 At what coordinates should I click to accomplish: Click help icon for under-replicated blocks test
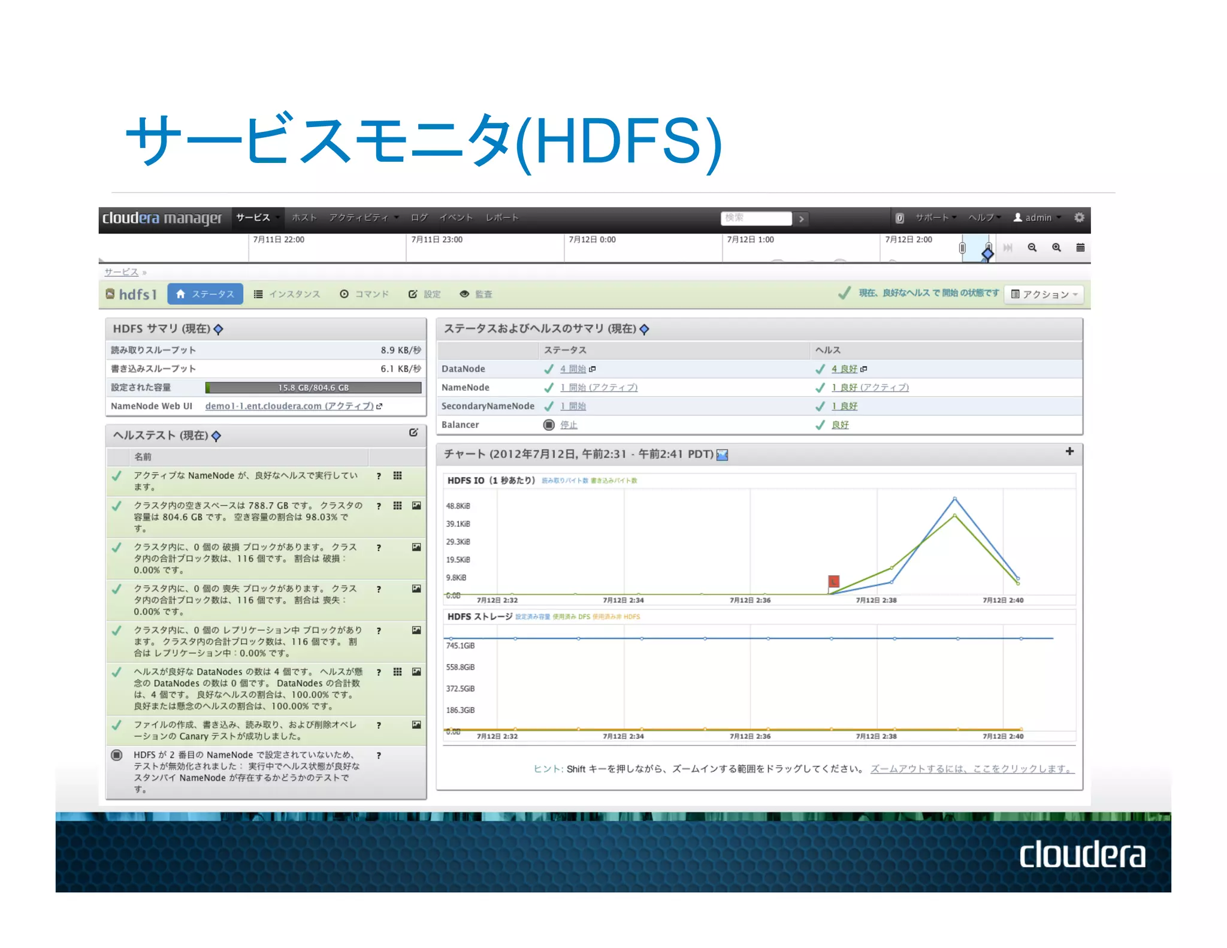[379, 631]
